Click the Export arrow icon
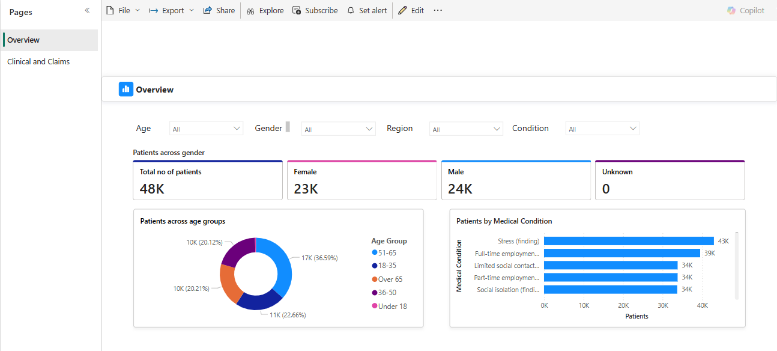The width and height of the screenshot is (777, 351). coord(154,10)
